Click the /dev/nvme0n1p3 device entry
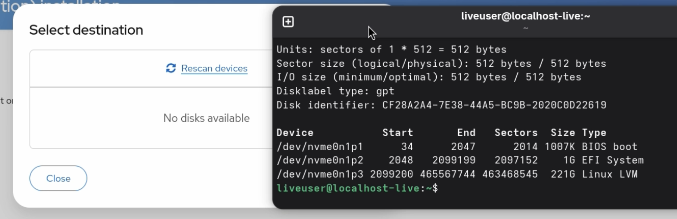The height and width of the screenshot is (219, 677). point(320,174)
